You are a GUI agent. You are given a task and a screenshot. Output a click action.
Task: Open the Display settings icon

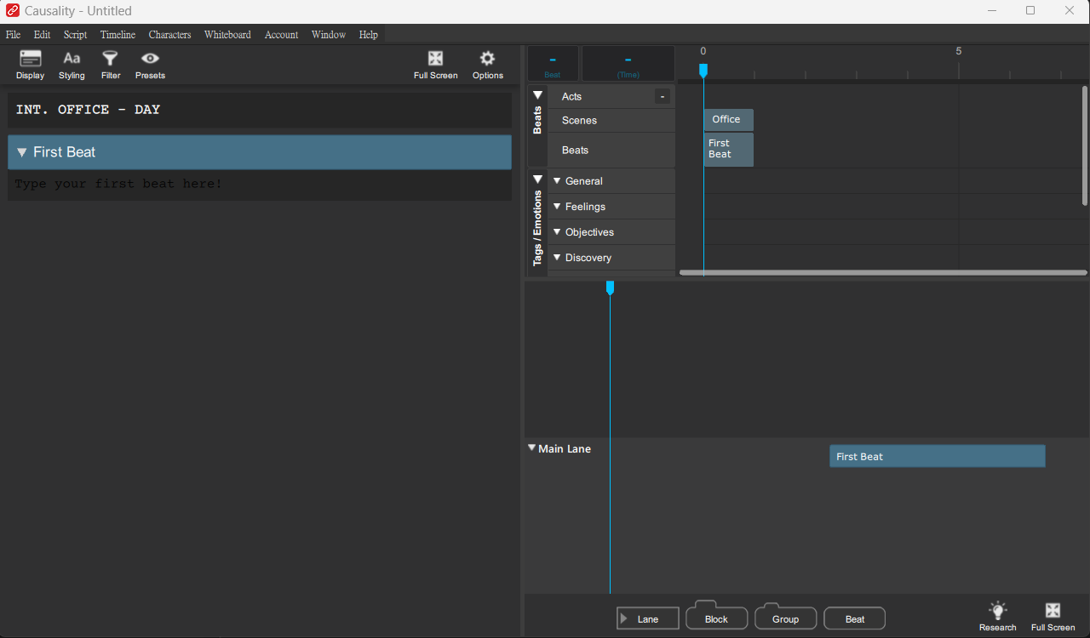[x=30, y=65]
